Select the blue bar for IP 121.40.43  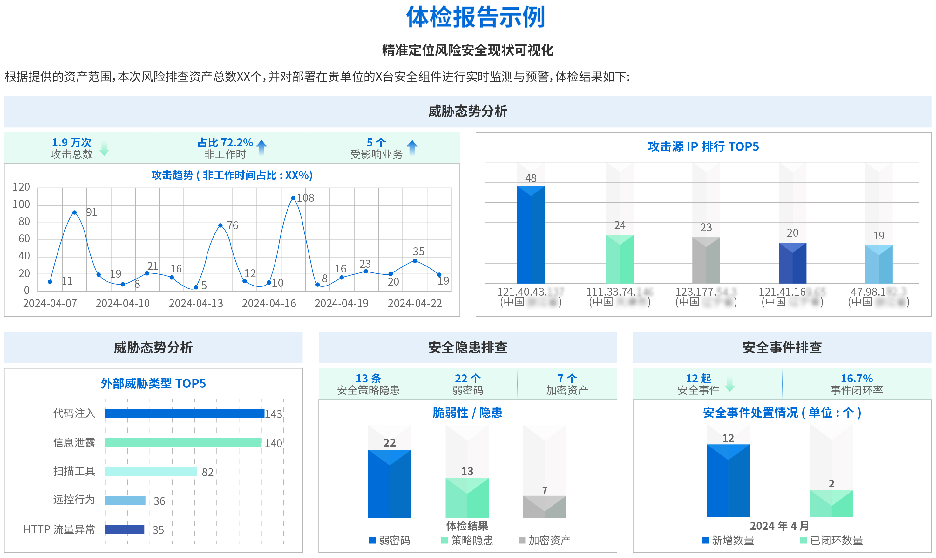click(531, 235)
